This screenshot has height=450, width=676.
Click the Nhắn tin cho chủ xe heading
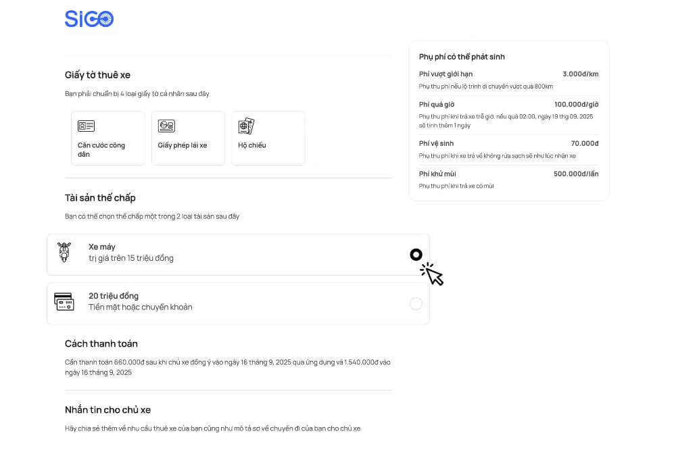tap(107, 410)
